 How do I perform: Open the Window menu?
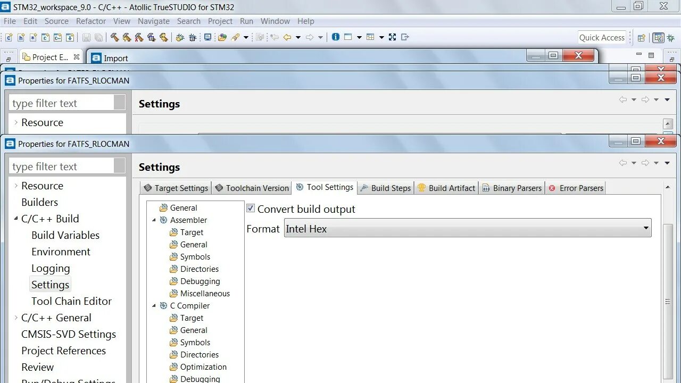[275, 21]
